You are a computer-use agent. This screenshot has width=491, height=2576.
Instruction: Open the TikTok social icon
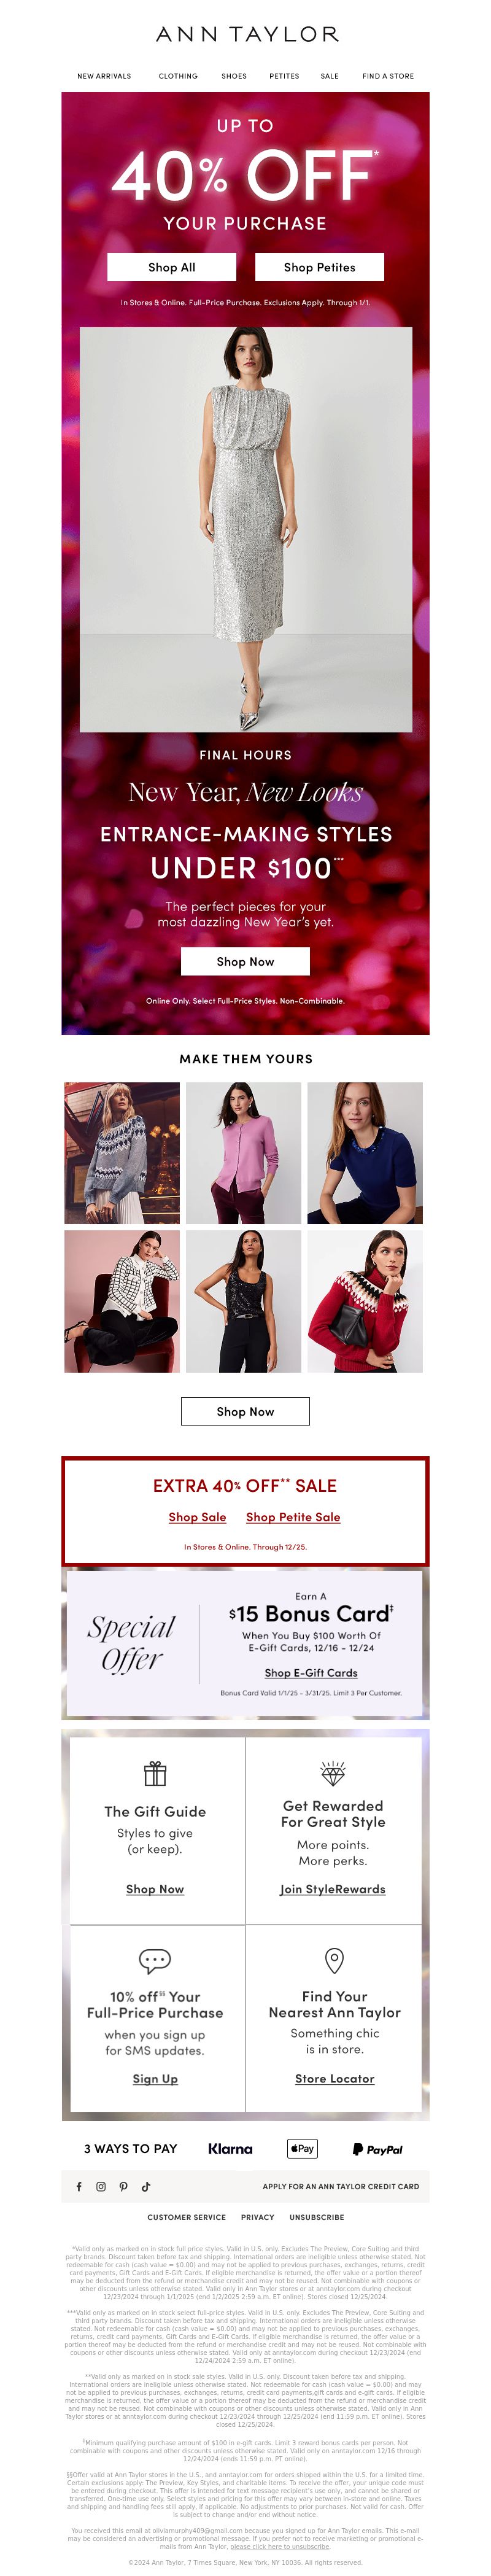[x=146, y=2186]
